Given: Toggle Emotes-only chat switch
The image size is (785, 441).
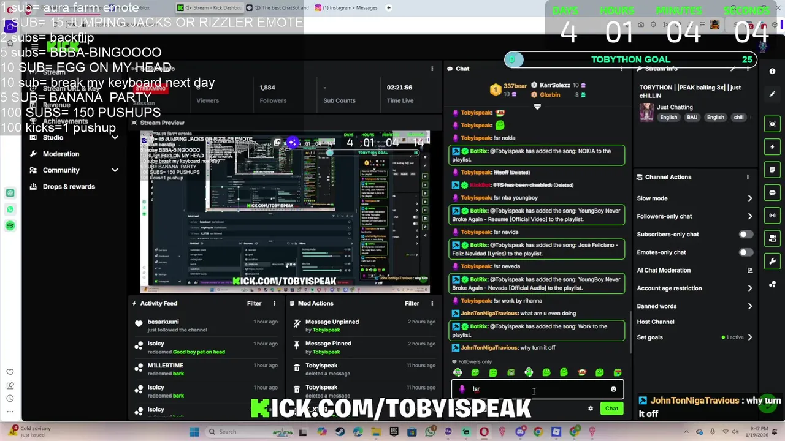Looking at the screenshot, I should [745, 252].
